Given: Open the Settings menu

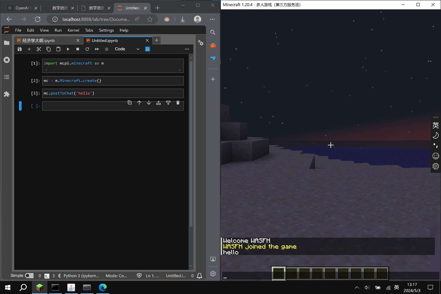Looking at the screenshot, I should click(x=106, y=30).
